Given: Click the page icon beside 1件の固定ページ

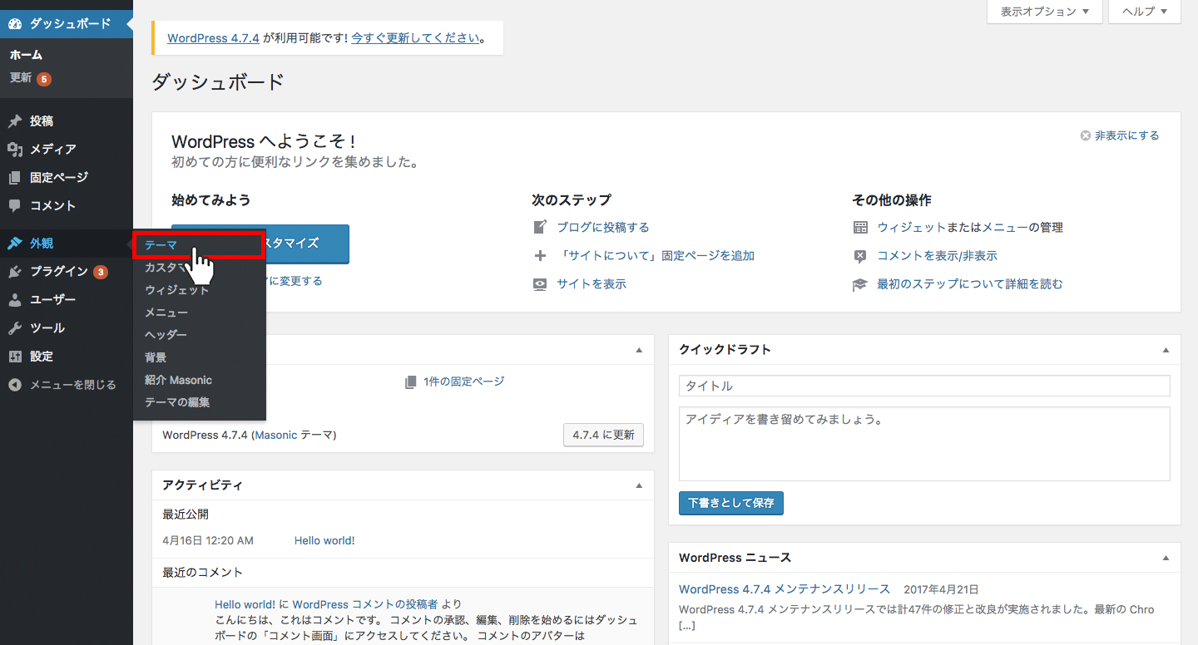Looking at the screenshot, I should [410, 382].
